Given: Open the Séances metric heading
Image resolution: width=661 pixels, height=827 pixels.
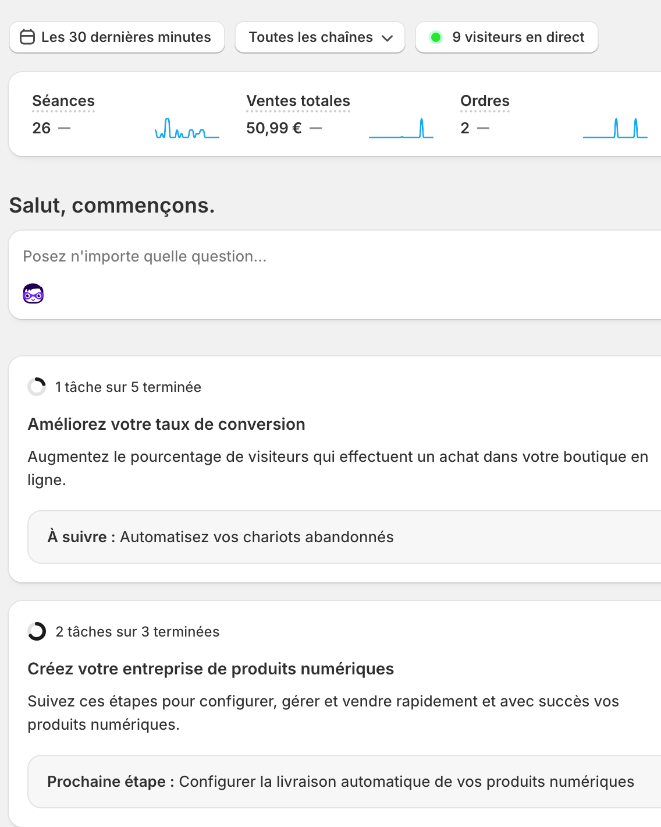Looking at the screenshot, I should pos(63,101).
